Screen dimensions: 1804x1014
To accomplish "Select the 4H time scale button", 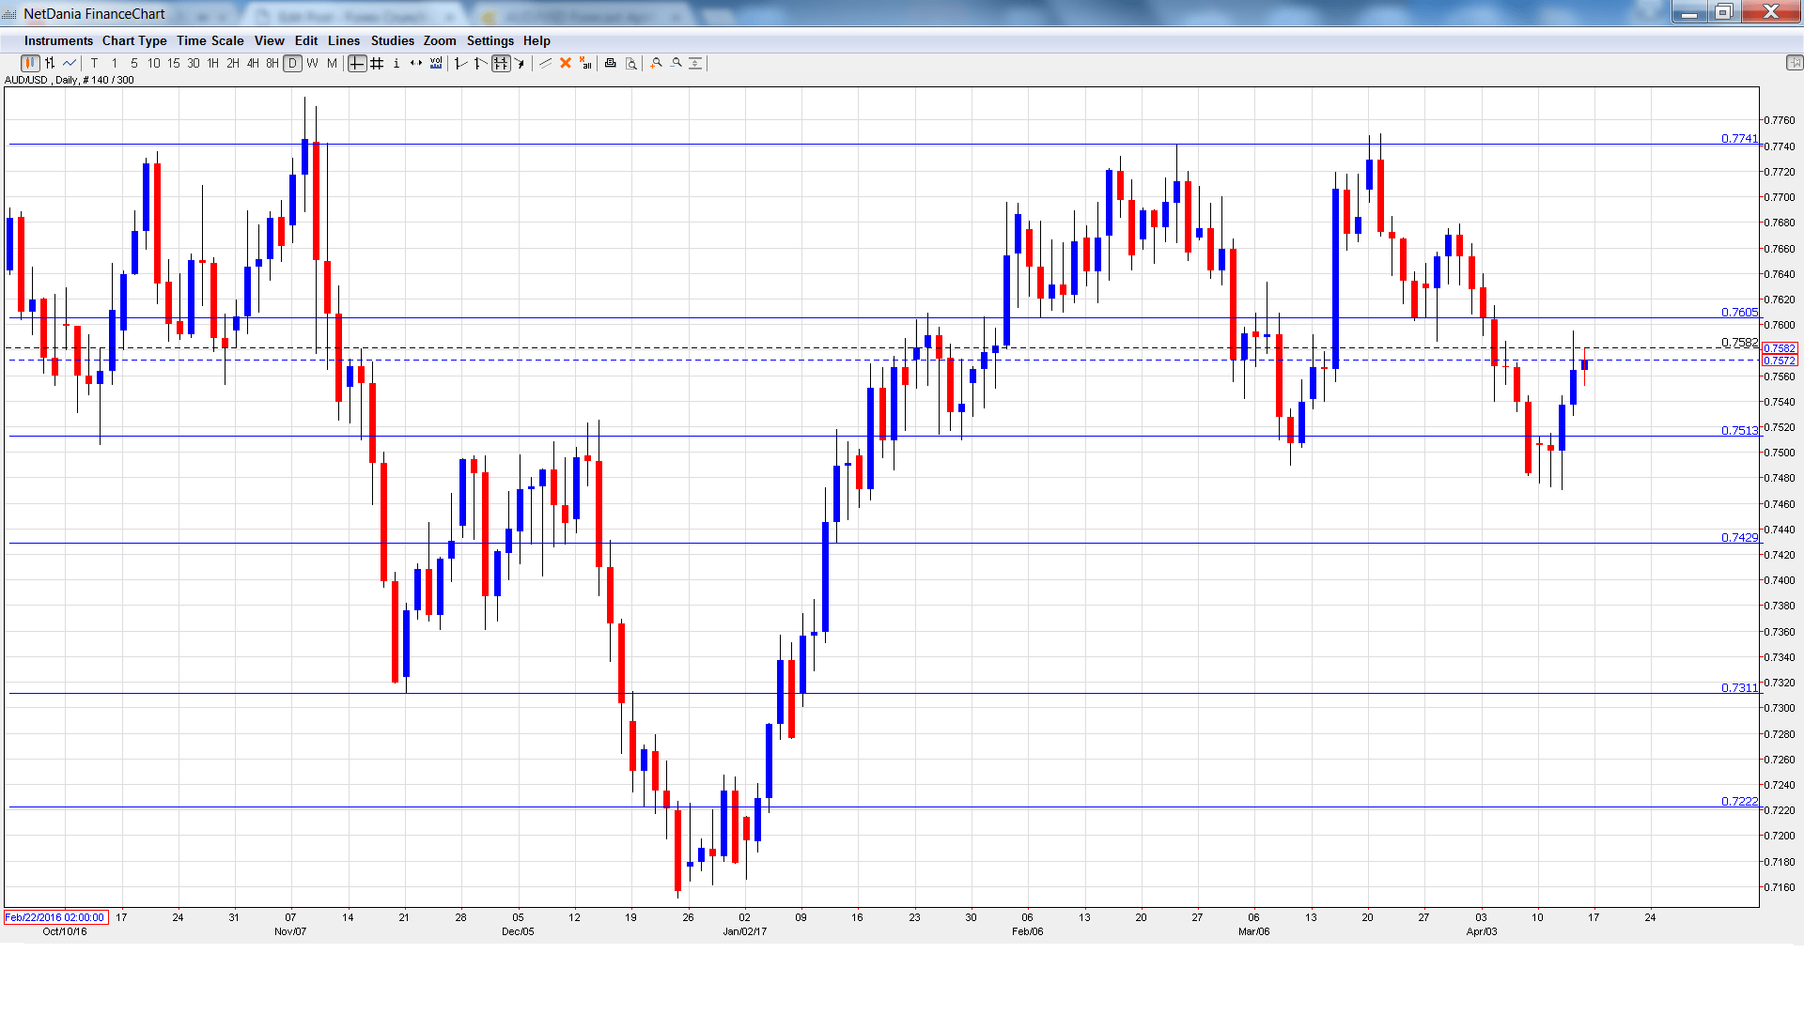I will (253, 63).
